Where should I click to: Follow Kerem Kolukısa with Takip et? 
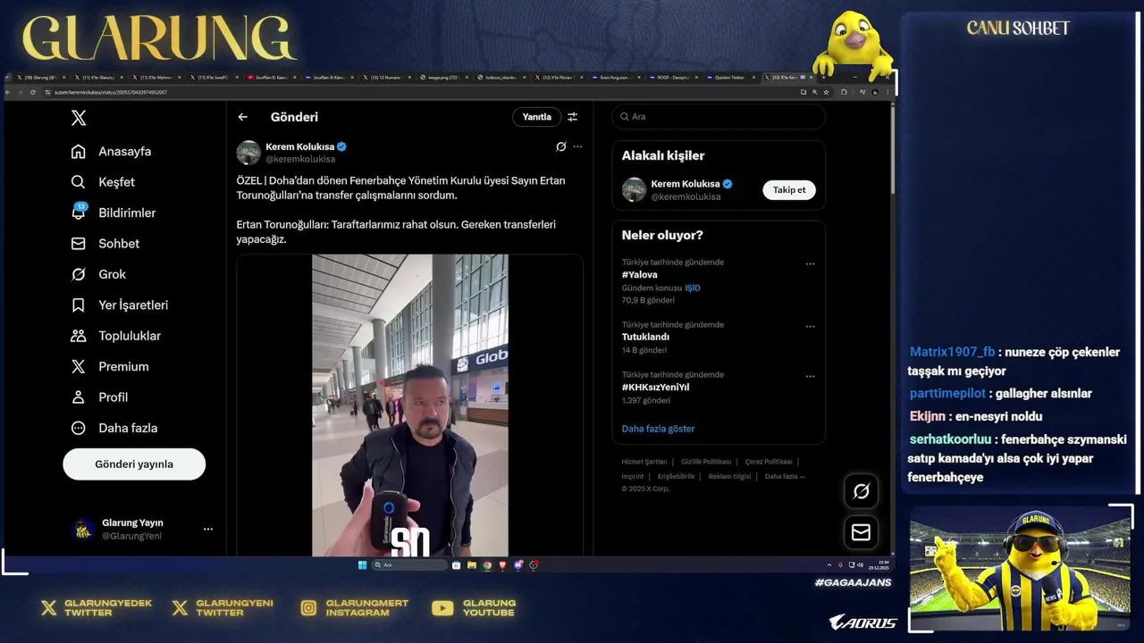(789, 190)
